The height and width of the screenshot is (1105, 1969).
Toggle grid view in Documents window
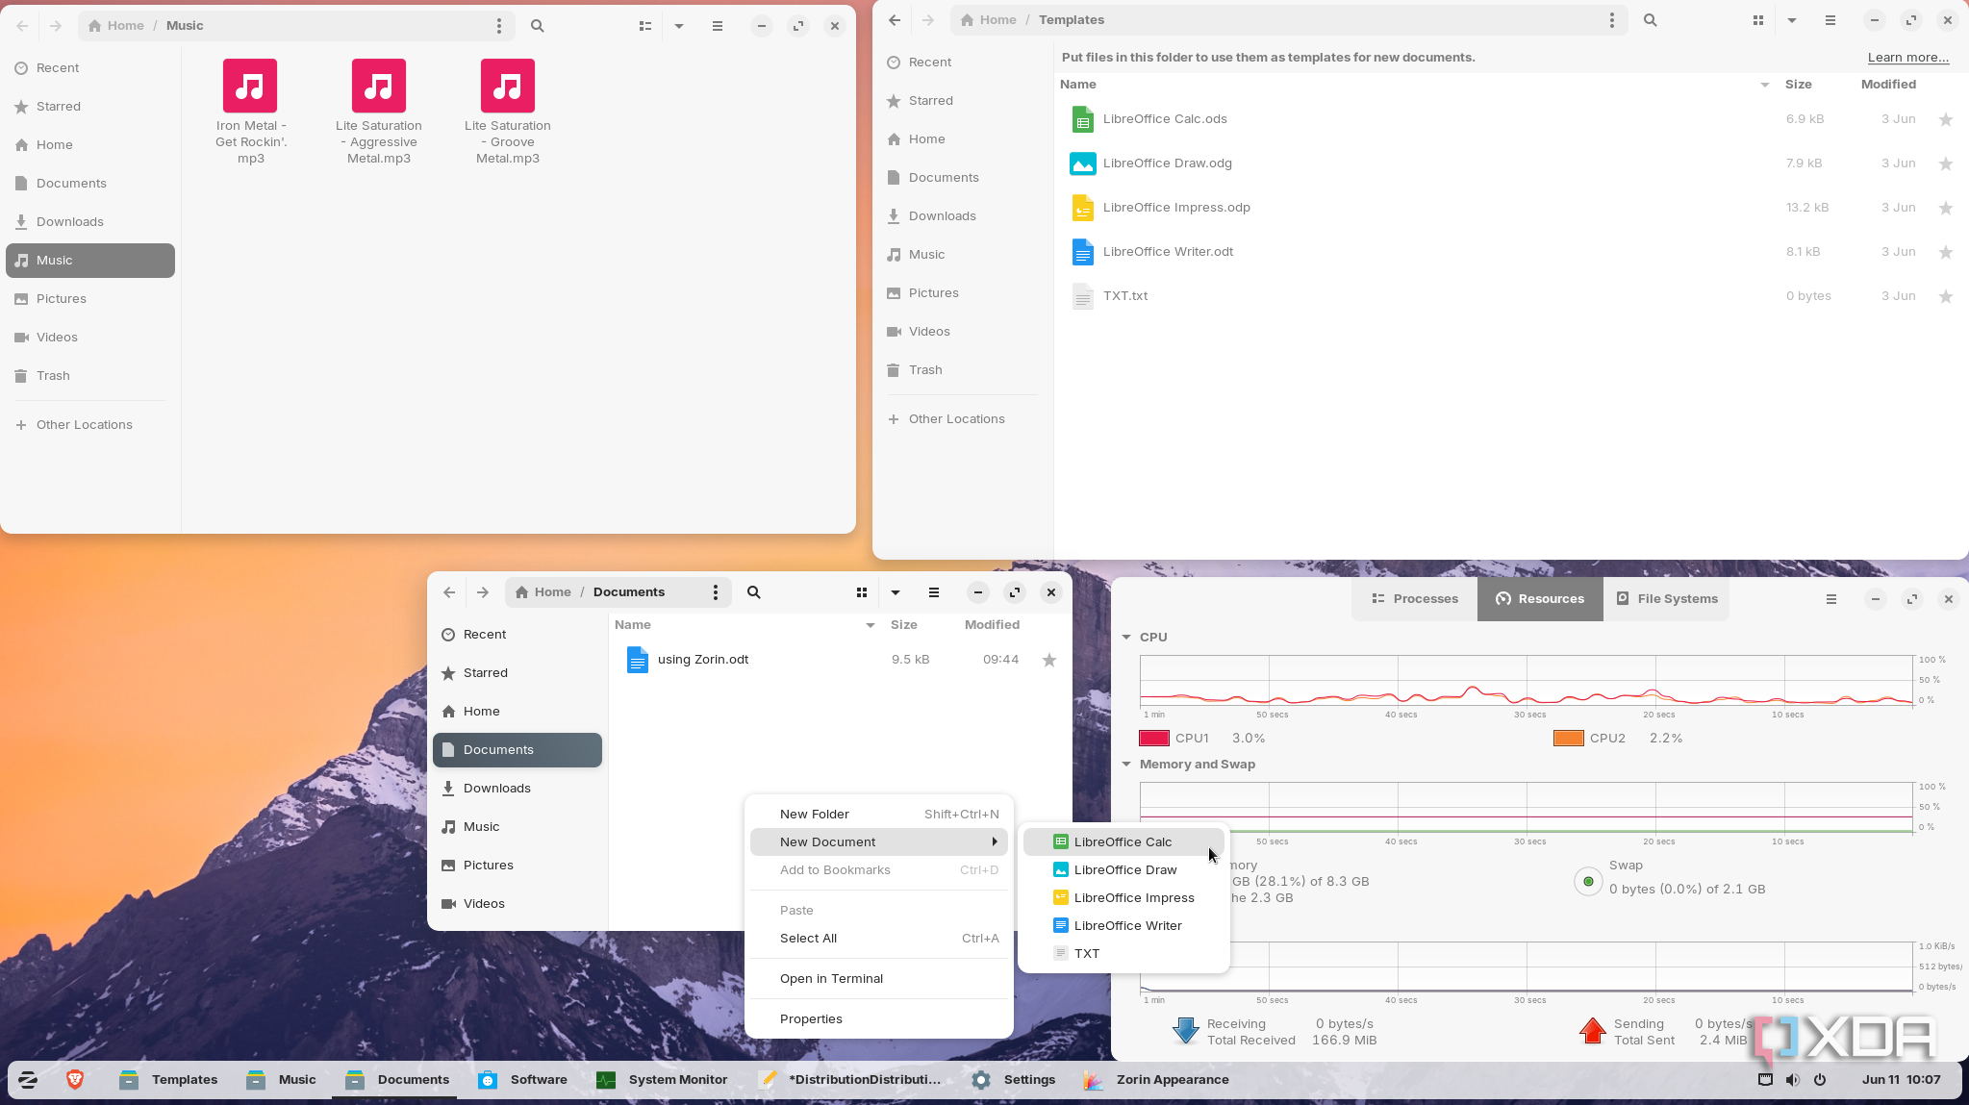click(x=862, y=592)
